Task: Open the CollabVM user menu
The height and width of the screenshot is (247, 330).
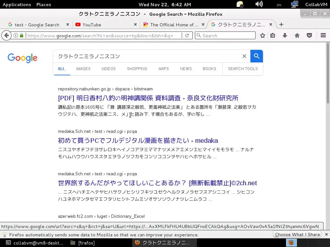Action: coord(316,5)
